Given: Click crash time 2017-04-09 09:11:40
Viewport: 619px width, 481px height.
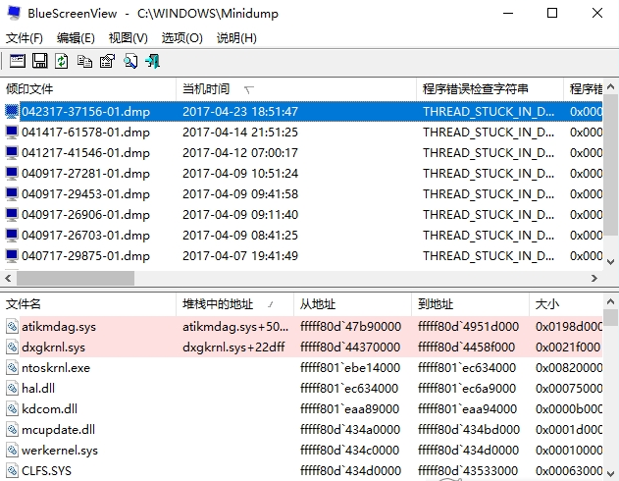Looking at the screenshot, I should [240, 214].
